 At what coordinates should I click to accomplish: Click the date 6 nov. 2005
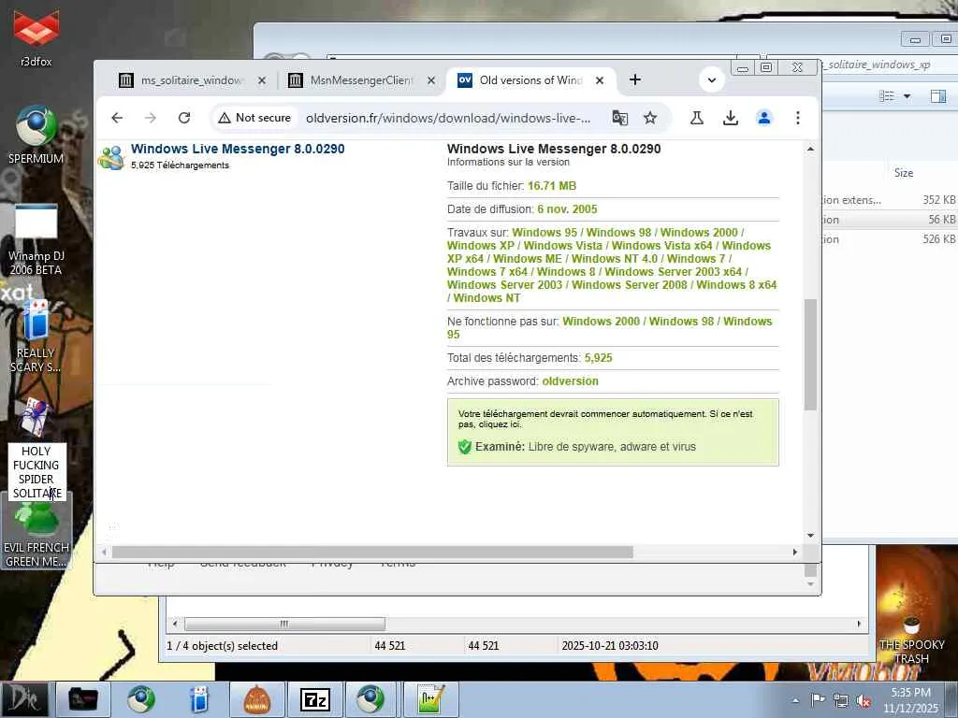(567, 209)
